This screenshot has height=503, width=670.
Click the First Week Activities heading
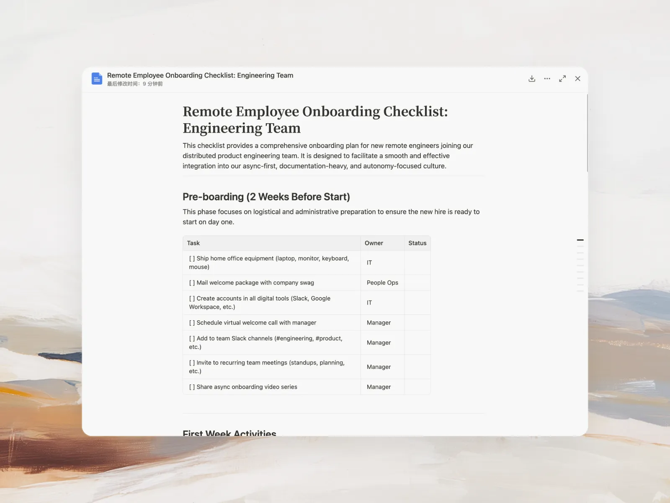coord(229,433)
